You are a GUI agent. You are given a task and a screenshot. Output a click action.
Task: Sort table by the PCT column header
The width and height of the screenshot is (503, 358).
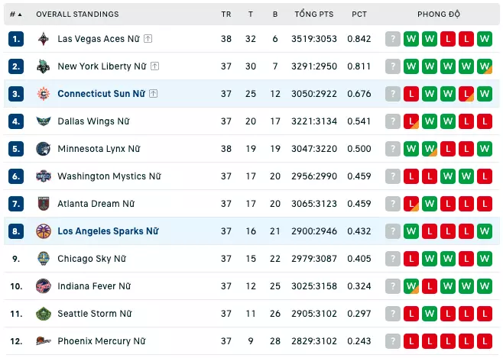[x=359, y=15]
